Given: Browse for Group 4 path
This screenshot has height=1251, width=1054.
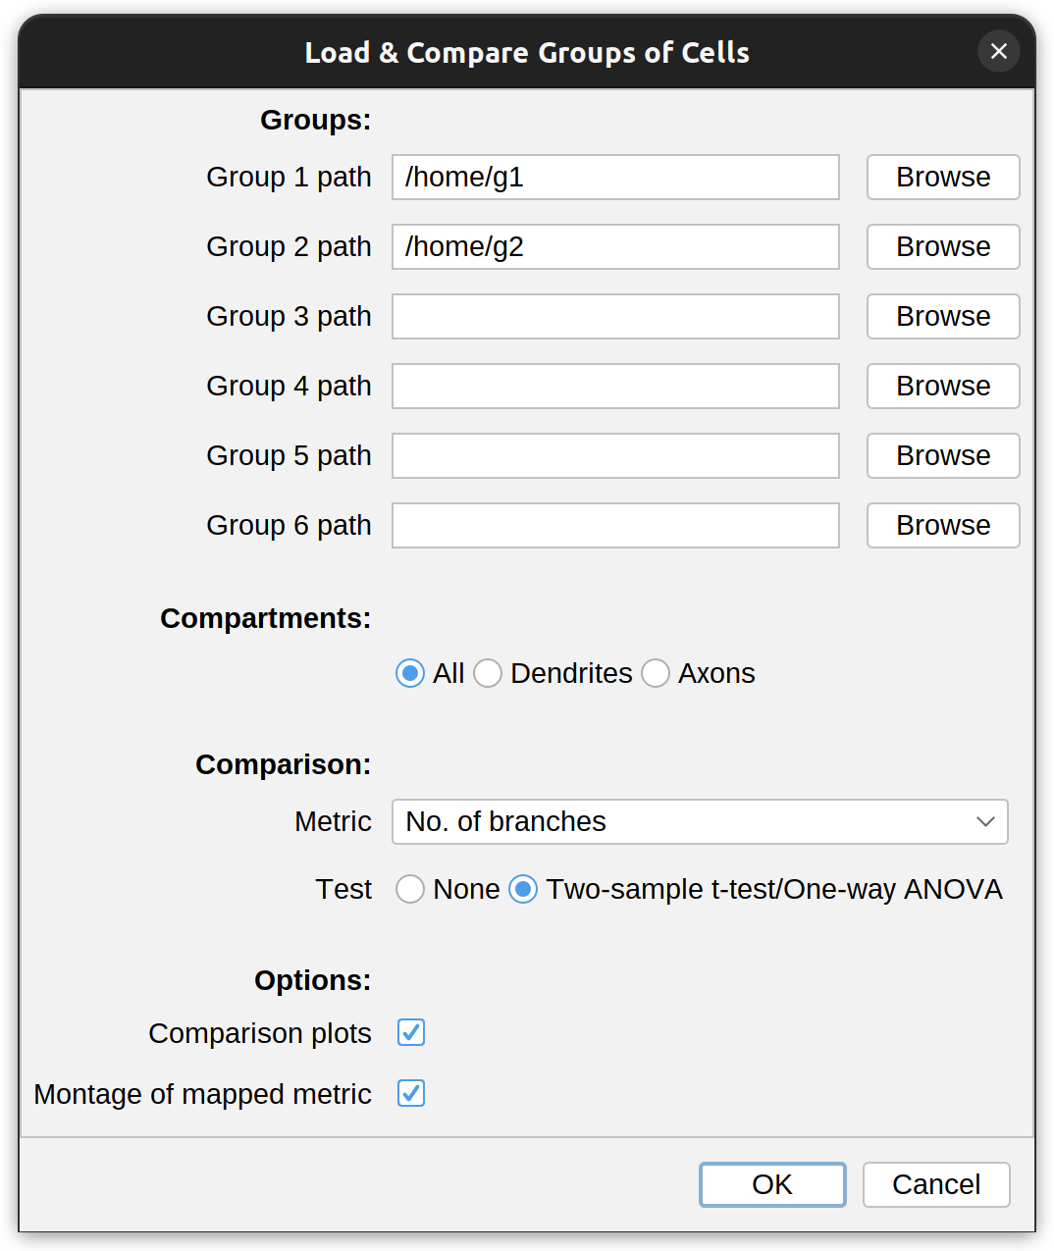Looking at the screenshot, I should tap(943, 386).
